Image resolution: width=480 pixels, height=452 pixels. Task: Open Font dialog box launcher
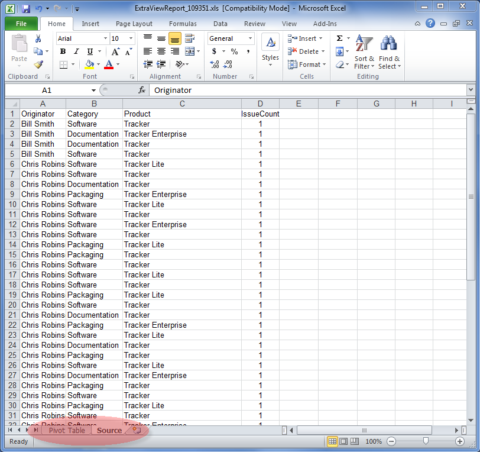tap(132, 76)
